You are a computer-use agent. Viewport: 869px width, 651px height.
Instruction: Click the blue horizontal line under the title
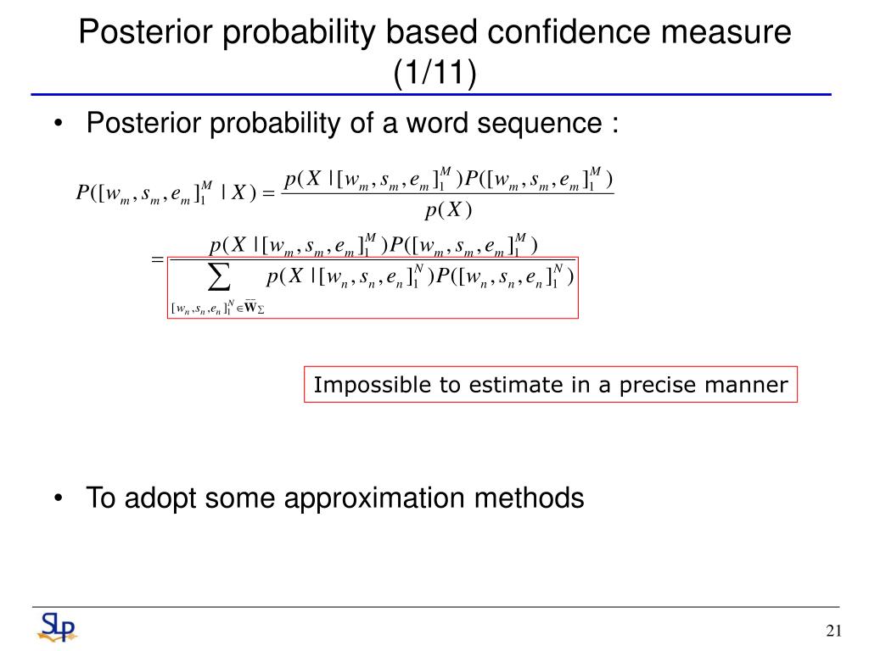pos(431,95)
